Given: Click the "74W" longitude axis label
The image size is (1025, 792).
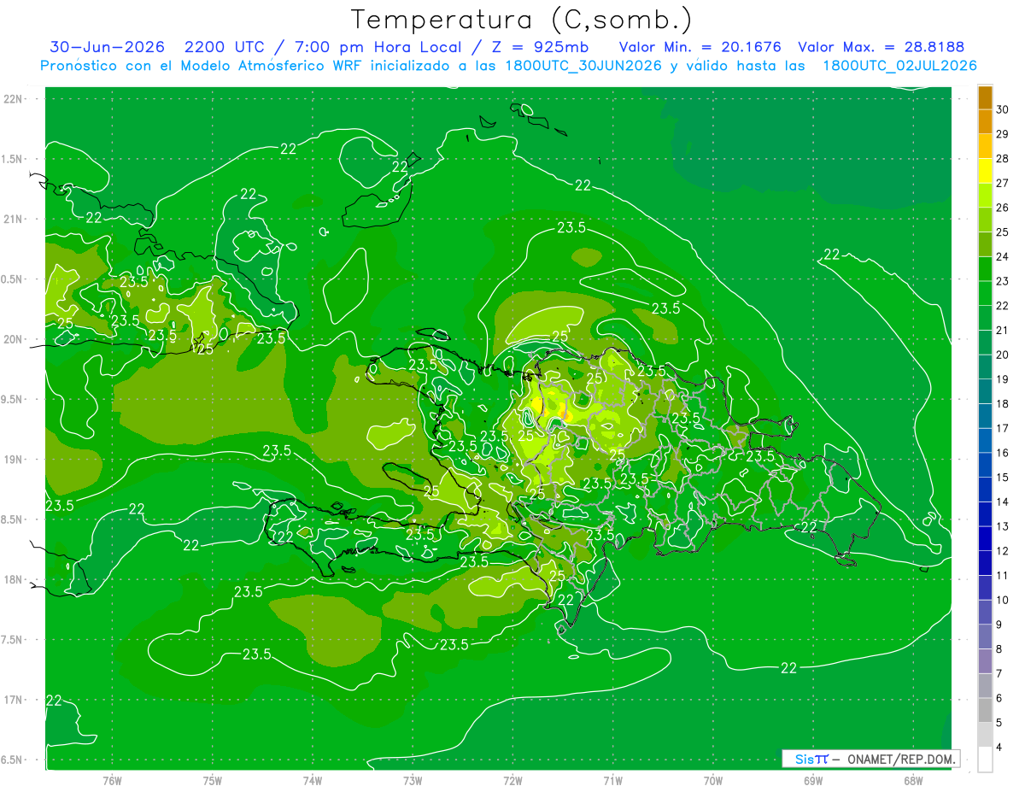Looking at the screenshot, I should tap(313, 781).
